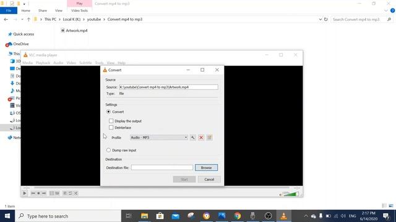Click the VLC next track button
This screenshot has height=222, width=396.
tap(44, 193)
